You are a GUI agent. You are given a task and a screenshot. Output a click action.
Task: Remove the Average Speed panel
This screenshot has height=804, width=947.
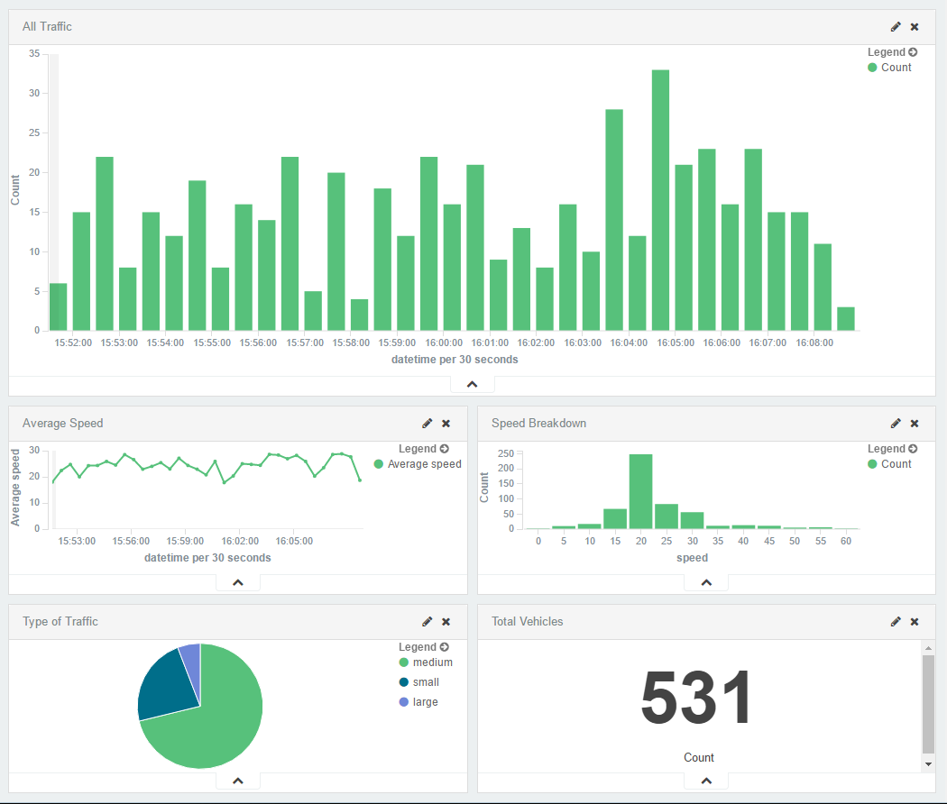(x=446, y=424)
